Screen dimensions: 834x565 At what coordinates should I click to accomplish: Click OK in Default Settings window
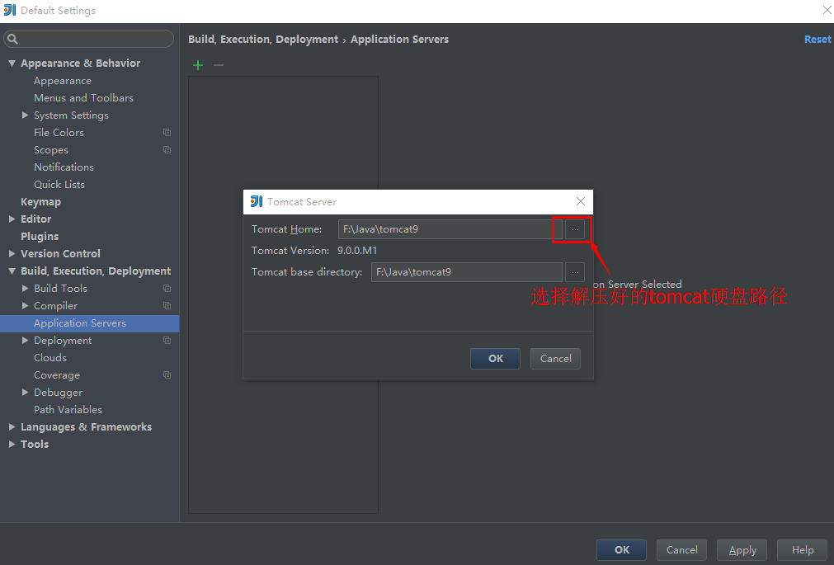[621, 550]
